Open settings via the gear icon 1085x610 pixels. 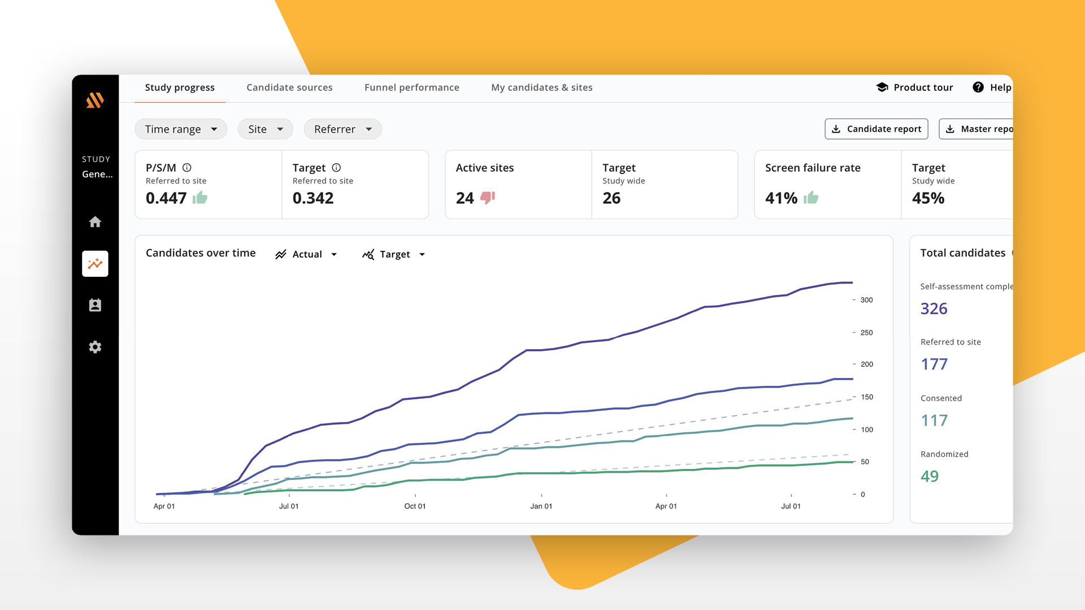(x=95, y=347)
